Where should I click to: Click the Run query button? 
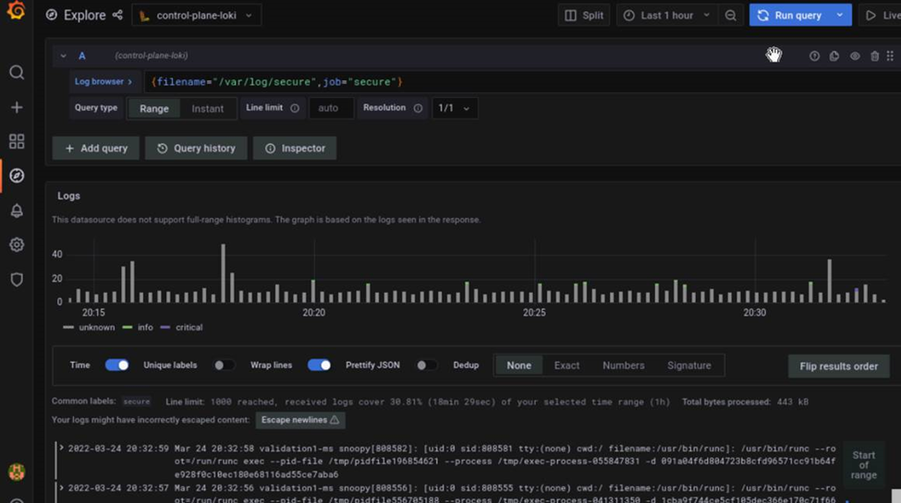click(x=790, y=16)
